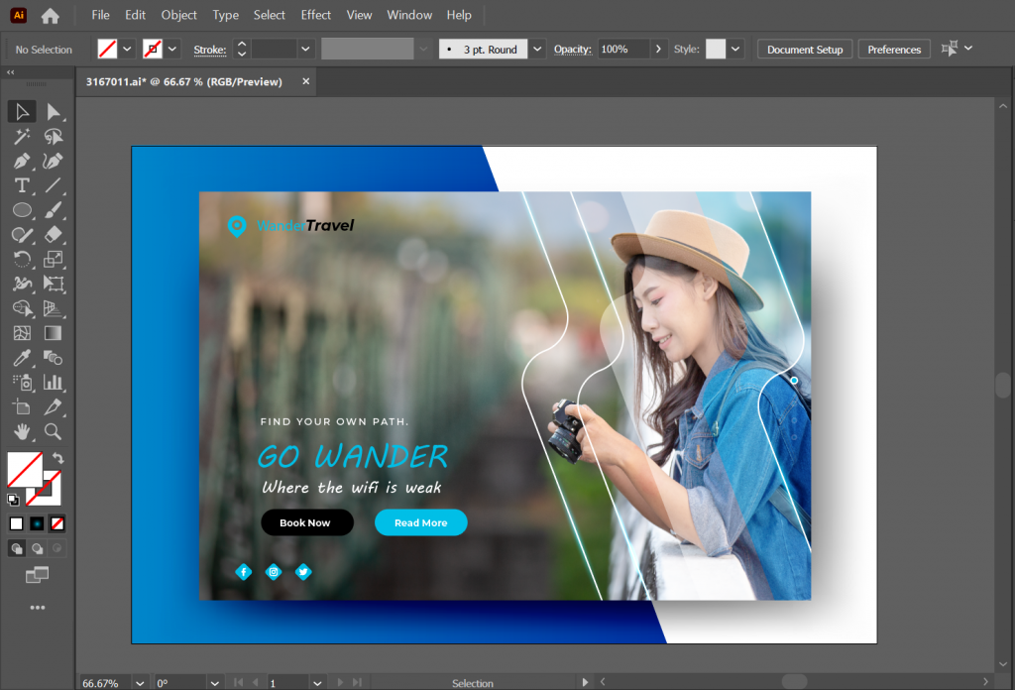Viewport: 1015px width, 690px height.
Task: Select the Selection tool (black arrow)
Action: coord(22,112)
